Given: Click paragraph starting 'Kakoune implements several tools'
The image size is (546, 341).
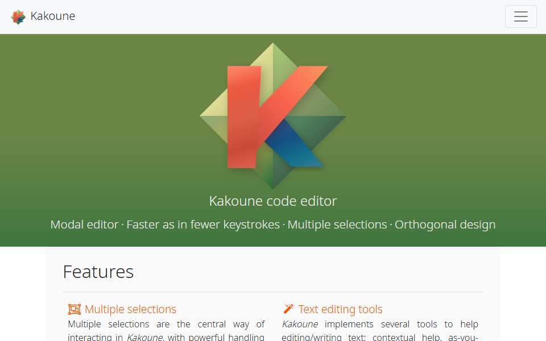Looking at the screenshot, I should (x=380, y=330).
